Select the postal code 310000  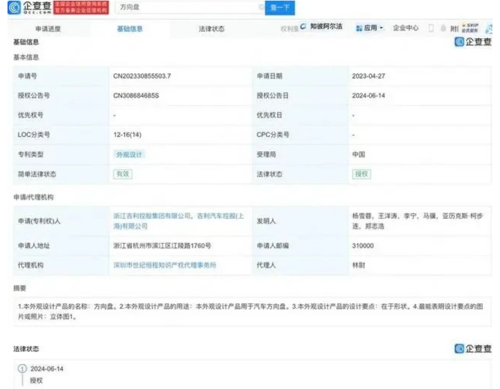tap(363, 246)
